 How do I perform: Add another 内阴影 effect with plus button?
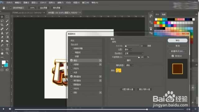[100, 64]
